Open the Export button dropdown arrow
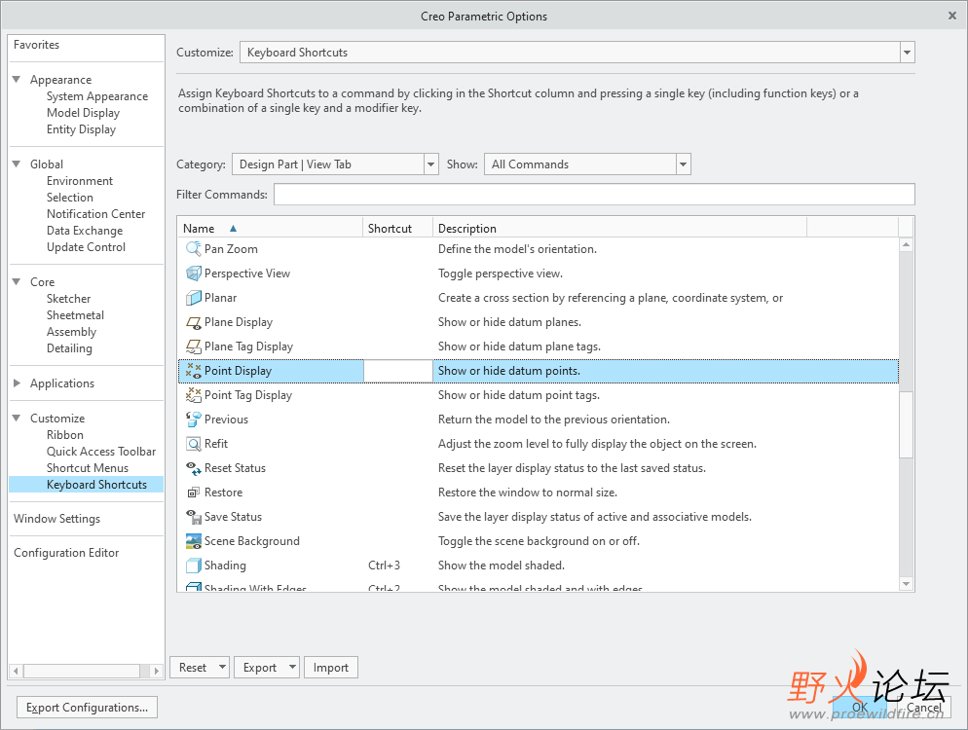This screenshot has width=968, height=730. point(292,667)
